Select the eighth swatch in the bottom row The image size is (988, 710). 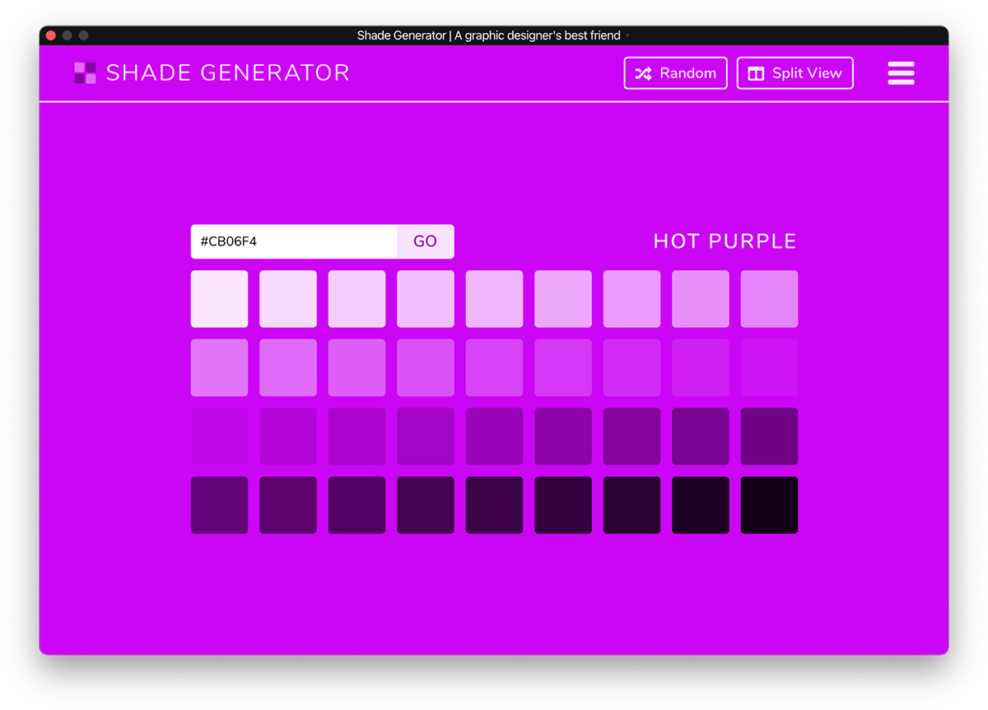pyautogui.click(x=701, y=505)
